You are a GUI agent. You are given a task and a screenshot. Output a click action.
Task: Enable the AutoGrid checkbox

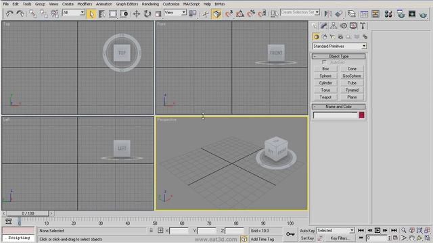[x=324, y=63]
